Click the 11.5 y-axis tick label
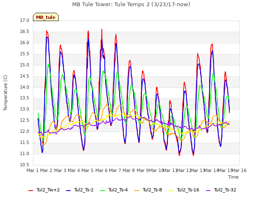264x198 pixels. coord(25,143)
